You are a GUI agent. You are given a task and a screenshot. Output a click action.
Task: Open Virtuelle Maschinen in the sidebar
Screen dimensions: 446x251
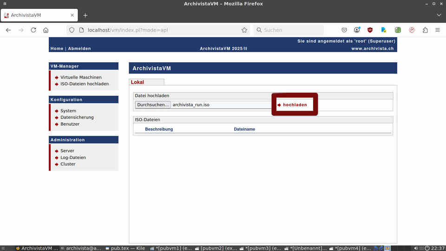81,78
